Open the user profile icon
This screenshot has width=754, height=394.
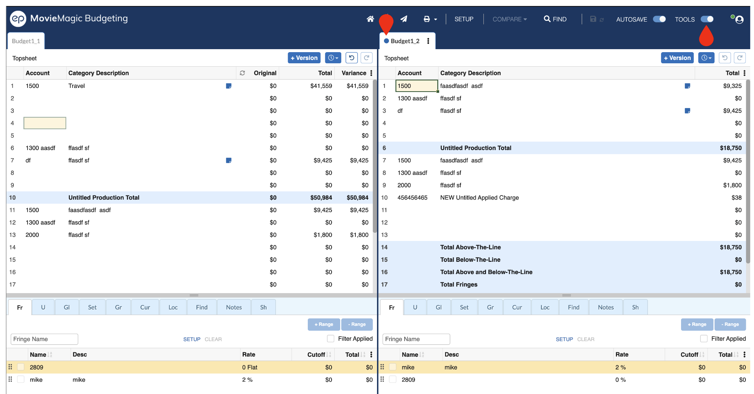(x=739, y=19)
